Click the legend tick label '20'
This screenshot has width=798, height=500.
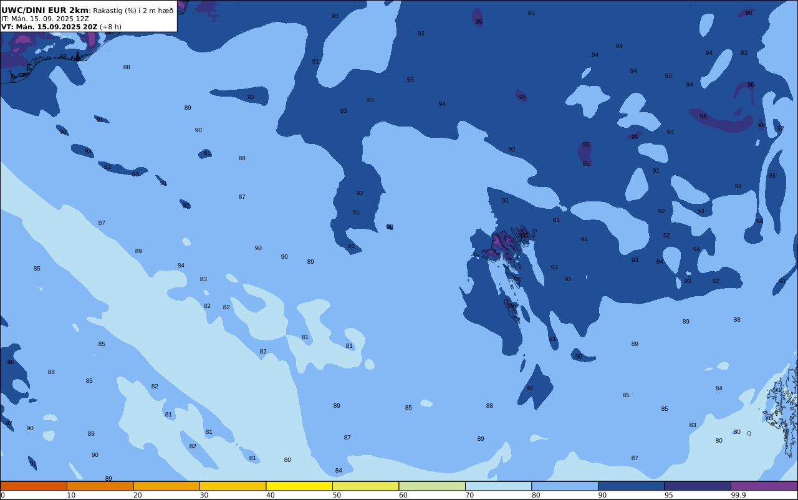coord(137,495)
